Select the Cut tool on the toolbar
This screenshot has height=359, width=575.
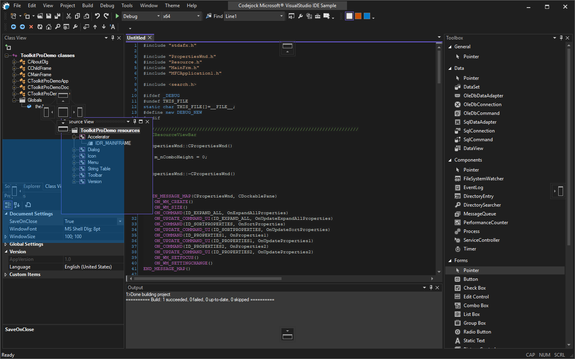click(x=69, y=16)
